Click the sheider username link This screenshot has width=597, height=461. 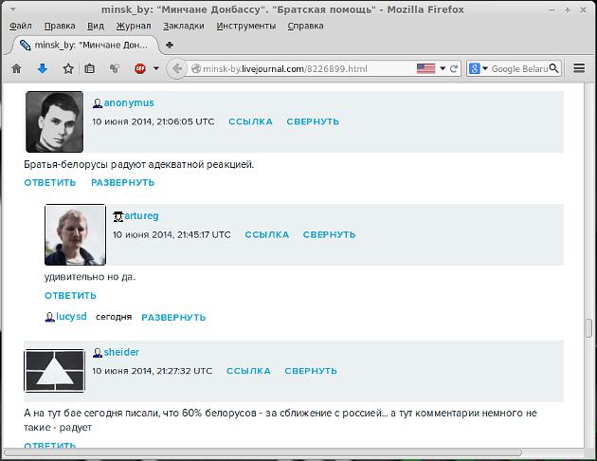tap(121, 352)
